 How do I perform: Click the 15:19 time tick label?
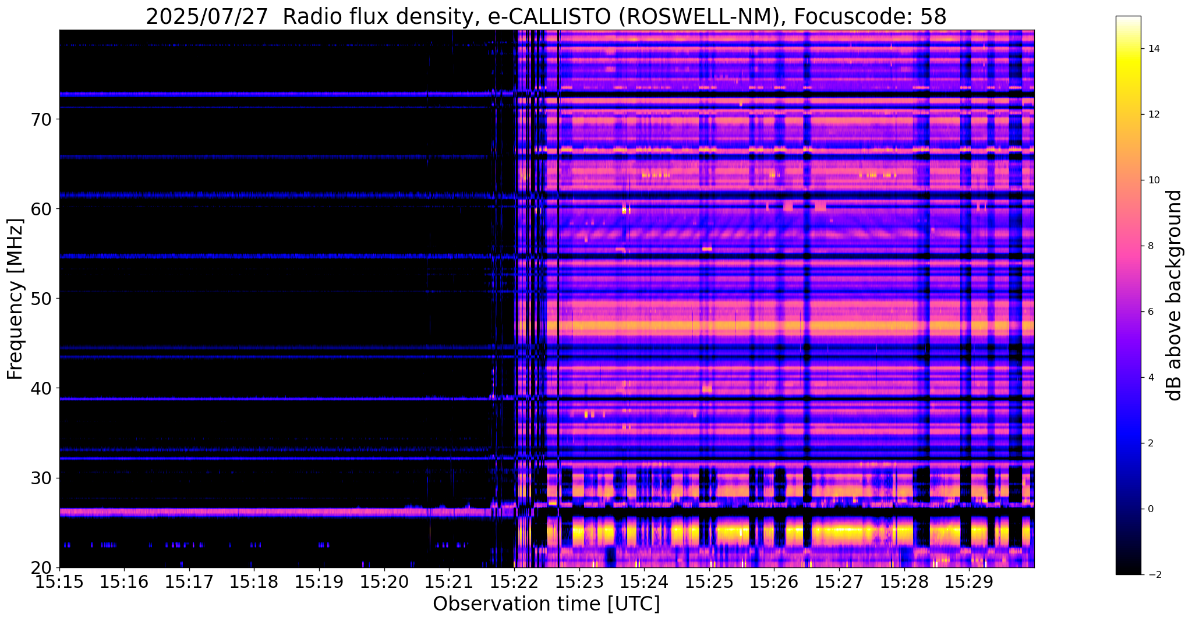point(319,581)
